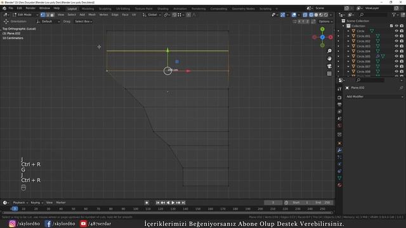Viewport: 406px width, 228px height.
Task: Open Add Modifier dropdown
Action: [374, 96]
